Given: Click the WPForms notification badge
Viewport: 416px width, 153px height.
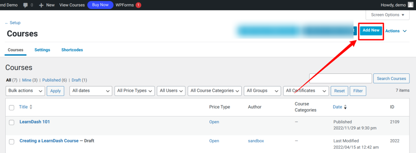Looking at the screenshot, I should coord(138,5).
